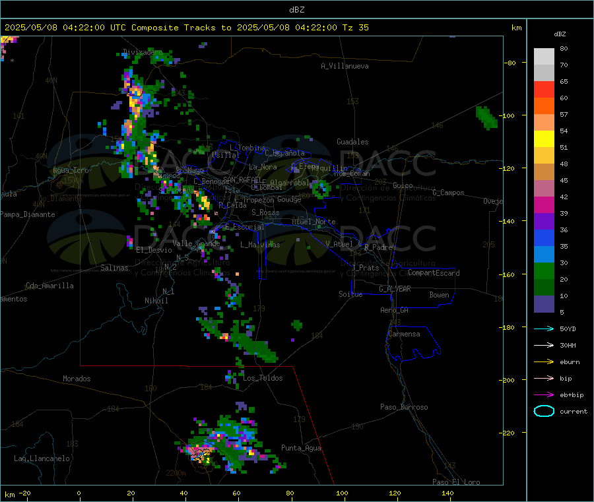Click the Nihuil place label

[156, 301]
